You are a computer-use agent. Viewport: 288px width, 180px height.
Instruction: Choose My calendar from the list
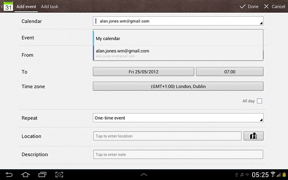tap(178, 38)
